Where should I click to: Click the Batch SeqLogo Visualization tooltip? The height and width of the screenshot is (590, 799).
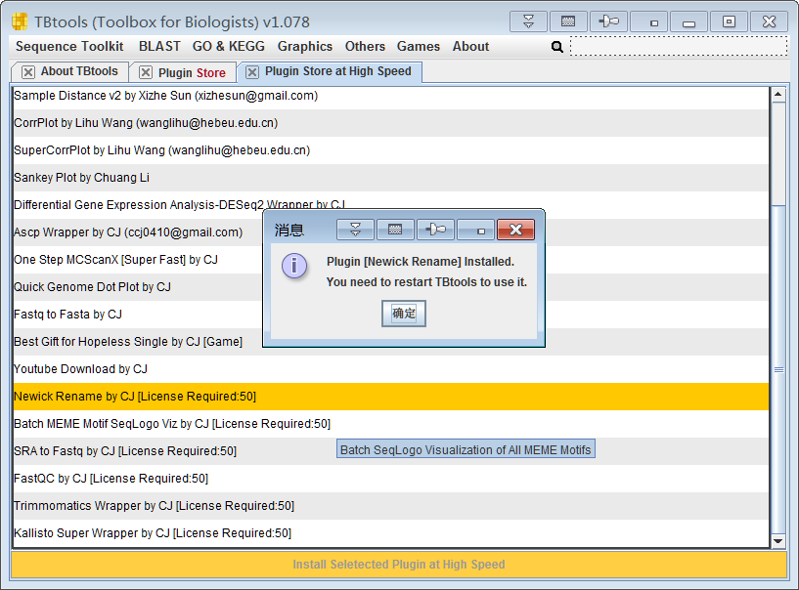(x=466, y=450)
